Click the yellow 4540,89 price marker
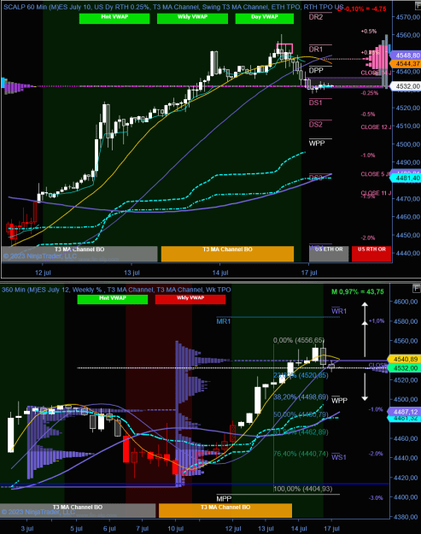The height and width of the screenshot is (534, 421). pyautogui.click(x=404, y=359)
